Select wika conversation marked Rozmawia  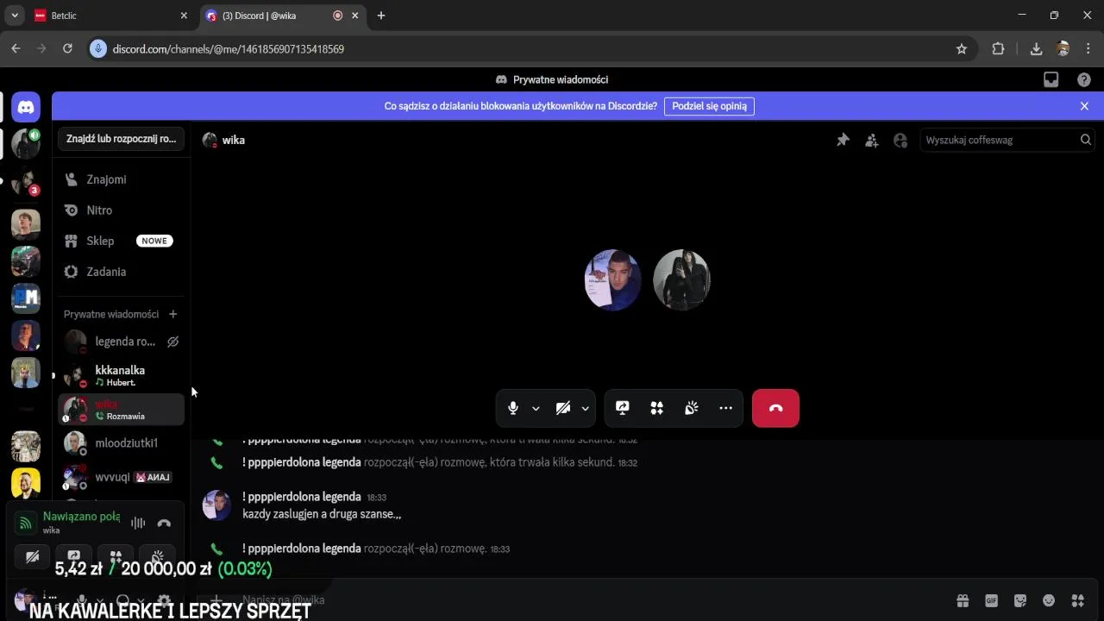click(x=121, y=410)
